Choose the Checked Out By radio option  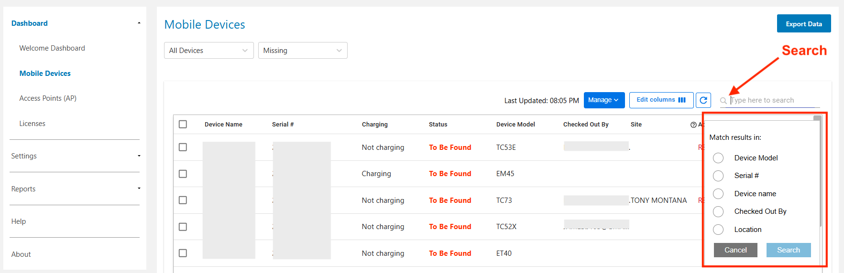(x=718, y=211)
